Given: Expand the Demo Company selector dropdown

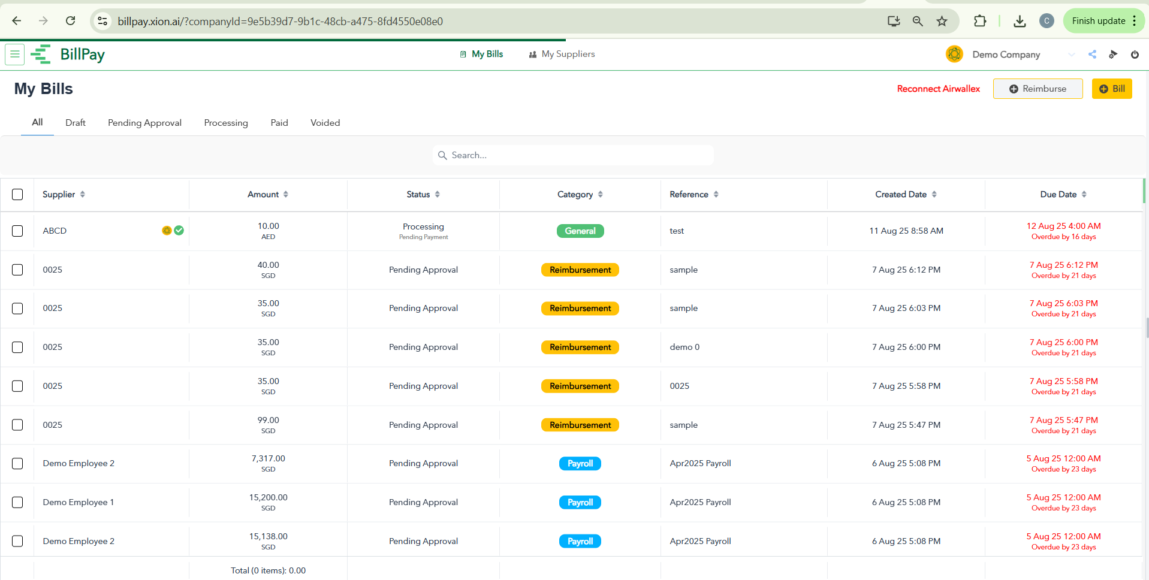Looking at the screenshot, I should coord(1071,55).
